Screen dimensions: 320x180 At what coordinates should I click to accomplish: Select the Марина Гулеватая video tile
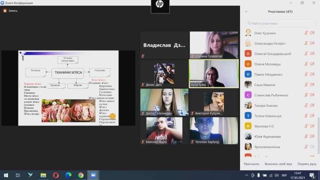[x=214, y=45]
